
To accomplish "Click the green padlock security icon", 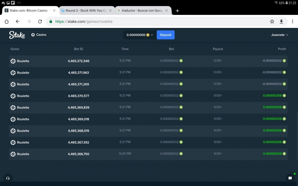I will coord(51,22).
